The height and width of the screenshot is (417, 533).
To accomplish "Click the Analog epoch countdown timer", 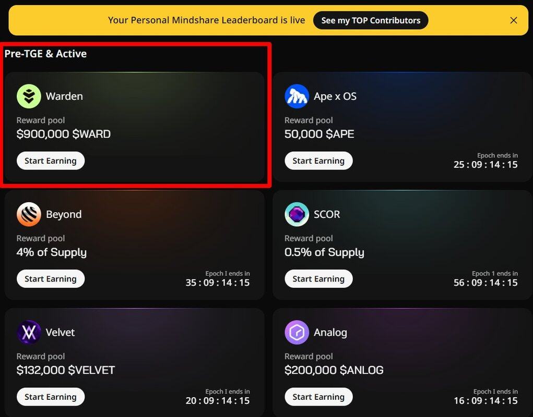I will [485, 400].
